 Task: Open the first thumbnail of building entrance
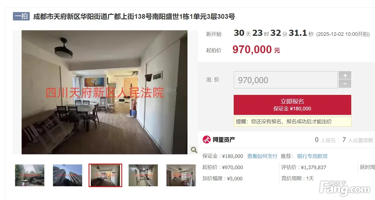pyautogui.click(x=30, y=175)
